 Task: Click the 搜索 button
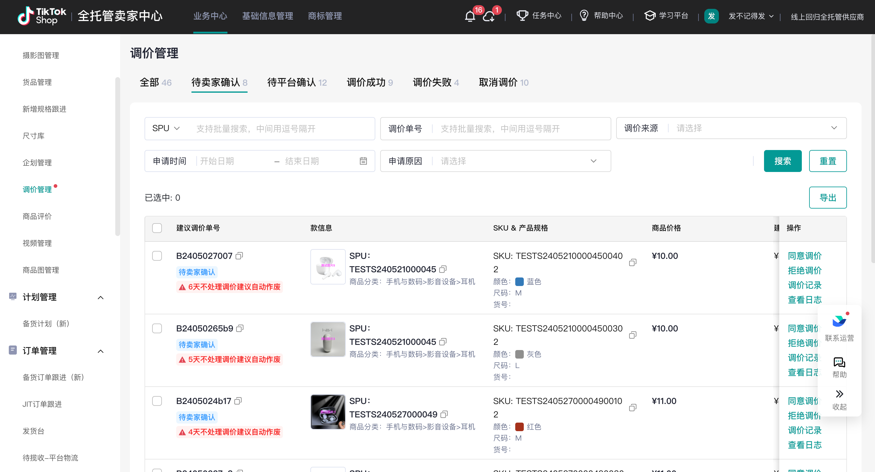pyautogui.click(x=783, y=161)
